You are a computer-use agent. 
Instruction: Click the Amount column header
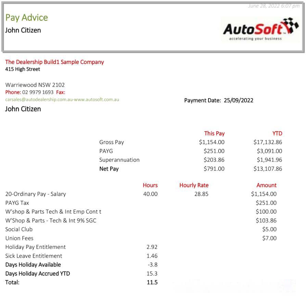click(x=266, y=185)
